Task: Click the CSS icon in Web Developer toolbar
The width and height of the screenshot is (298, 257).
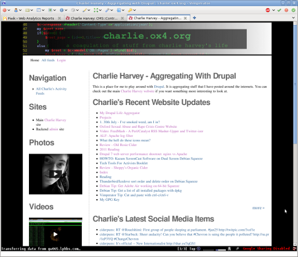Action: pyautogui.click(x=27, y=10)
